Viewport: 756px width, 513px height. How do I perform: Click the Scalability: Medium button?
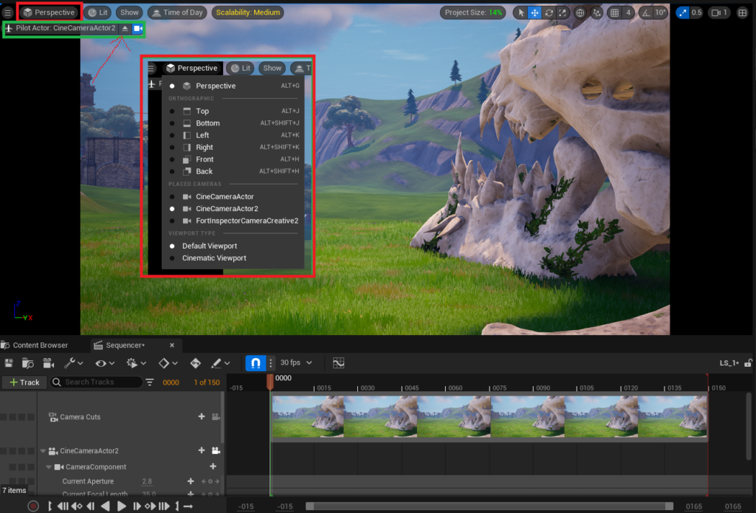tap(248, 13)
